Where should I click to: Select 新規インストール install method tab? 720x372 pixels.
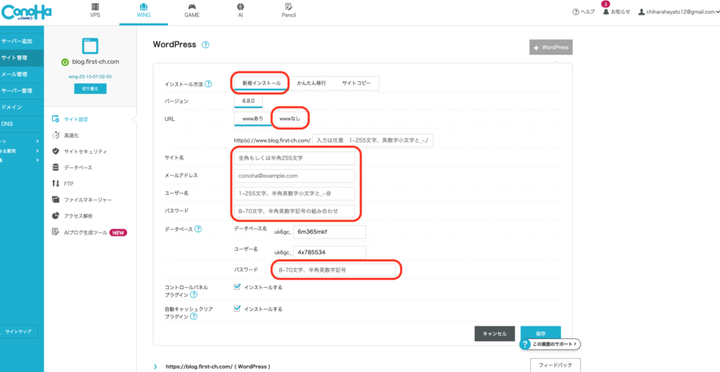click(x=262, y=84)
